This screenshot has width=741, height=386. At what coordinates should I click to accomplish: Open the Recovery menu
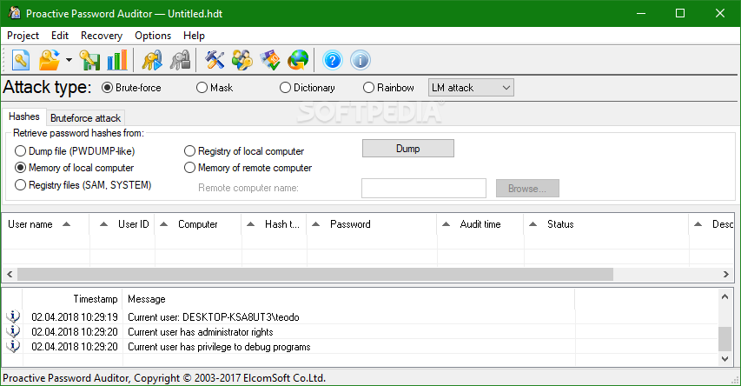[x=101, y=36]
